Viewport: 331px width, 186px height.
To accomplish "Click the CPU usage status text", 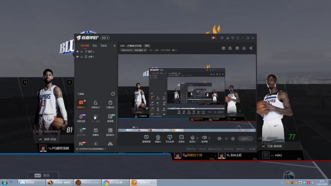I will 228,149.
